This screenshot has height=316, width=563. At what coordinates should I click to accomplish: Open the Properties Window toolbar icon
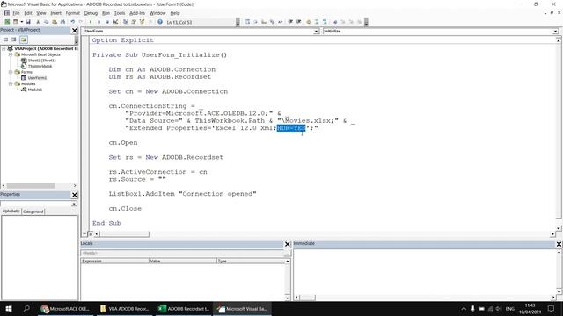coord(134,22)
